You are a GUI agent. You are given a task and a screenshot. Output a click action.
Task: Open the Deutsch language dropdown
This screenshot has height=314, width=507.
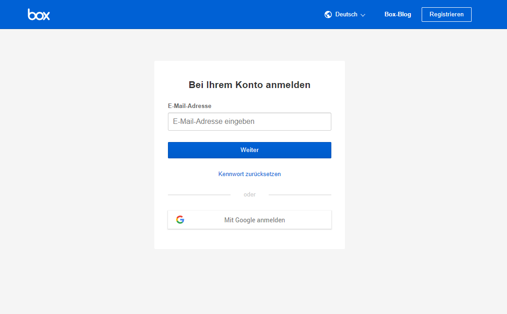click(346, 15)
